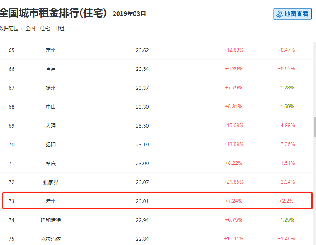Open the city link 呼和浩特

pos(51,220)
